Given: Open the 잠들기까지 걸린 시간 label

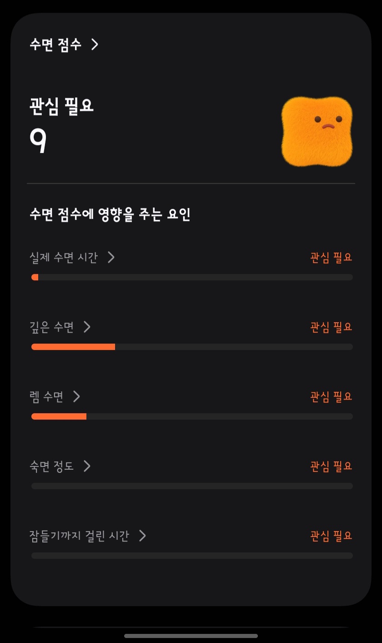Looking at the screenshot, I should pos(79,536).
